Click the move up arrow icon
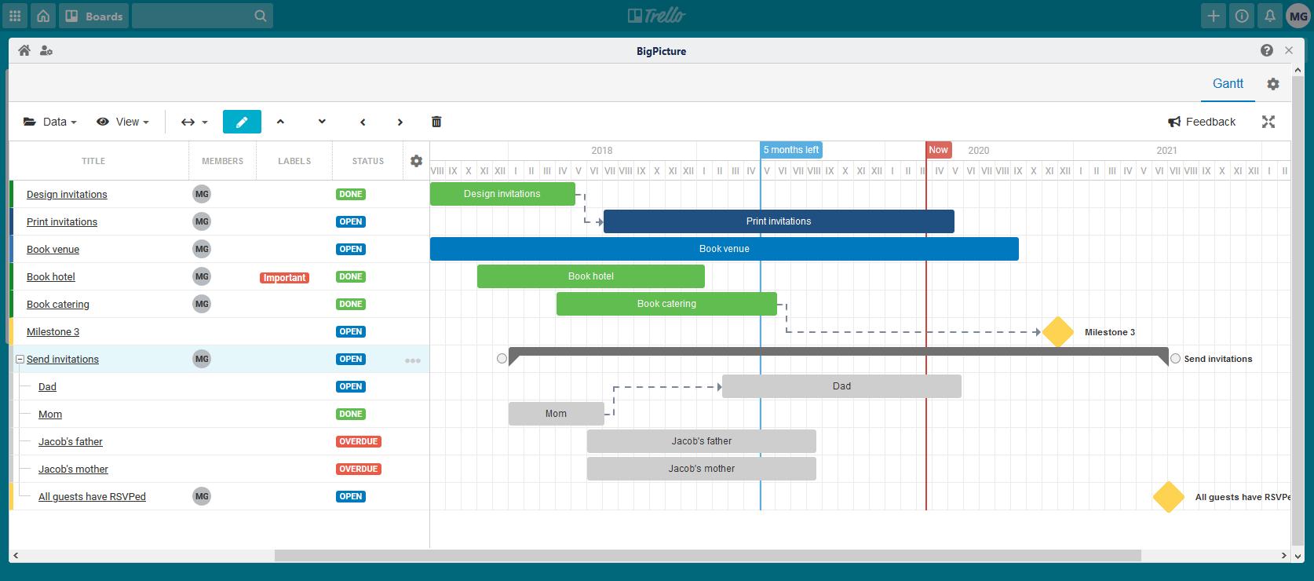This screenshot has width=1314, height=581. click(280, 122)
